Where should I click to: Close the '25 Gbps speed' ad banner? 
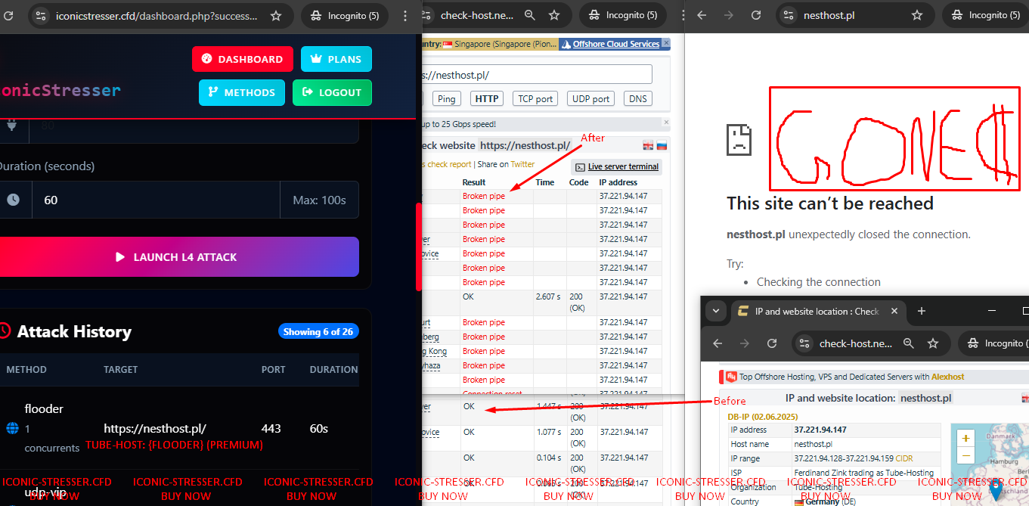click(666, 122)
